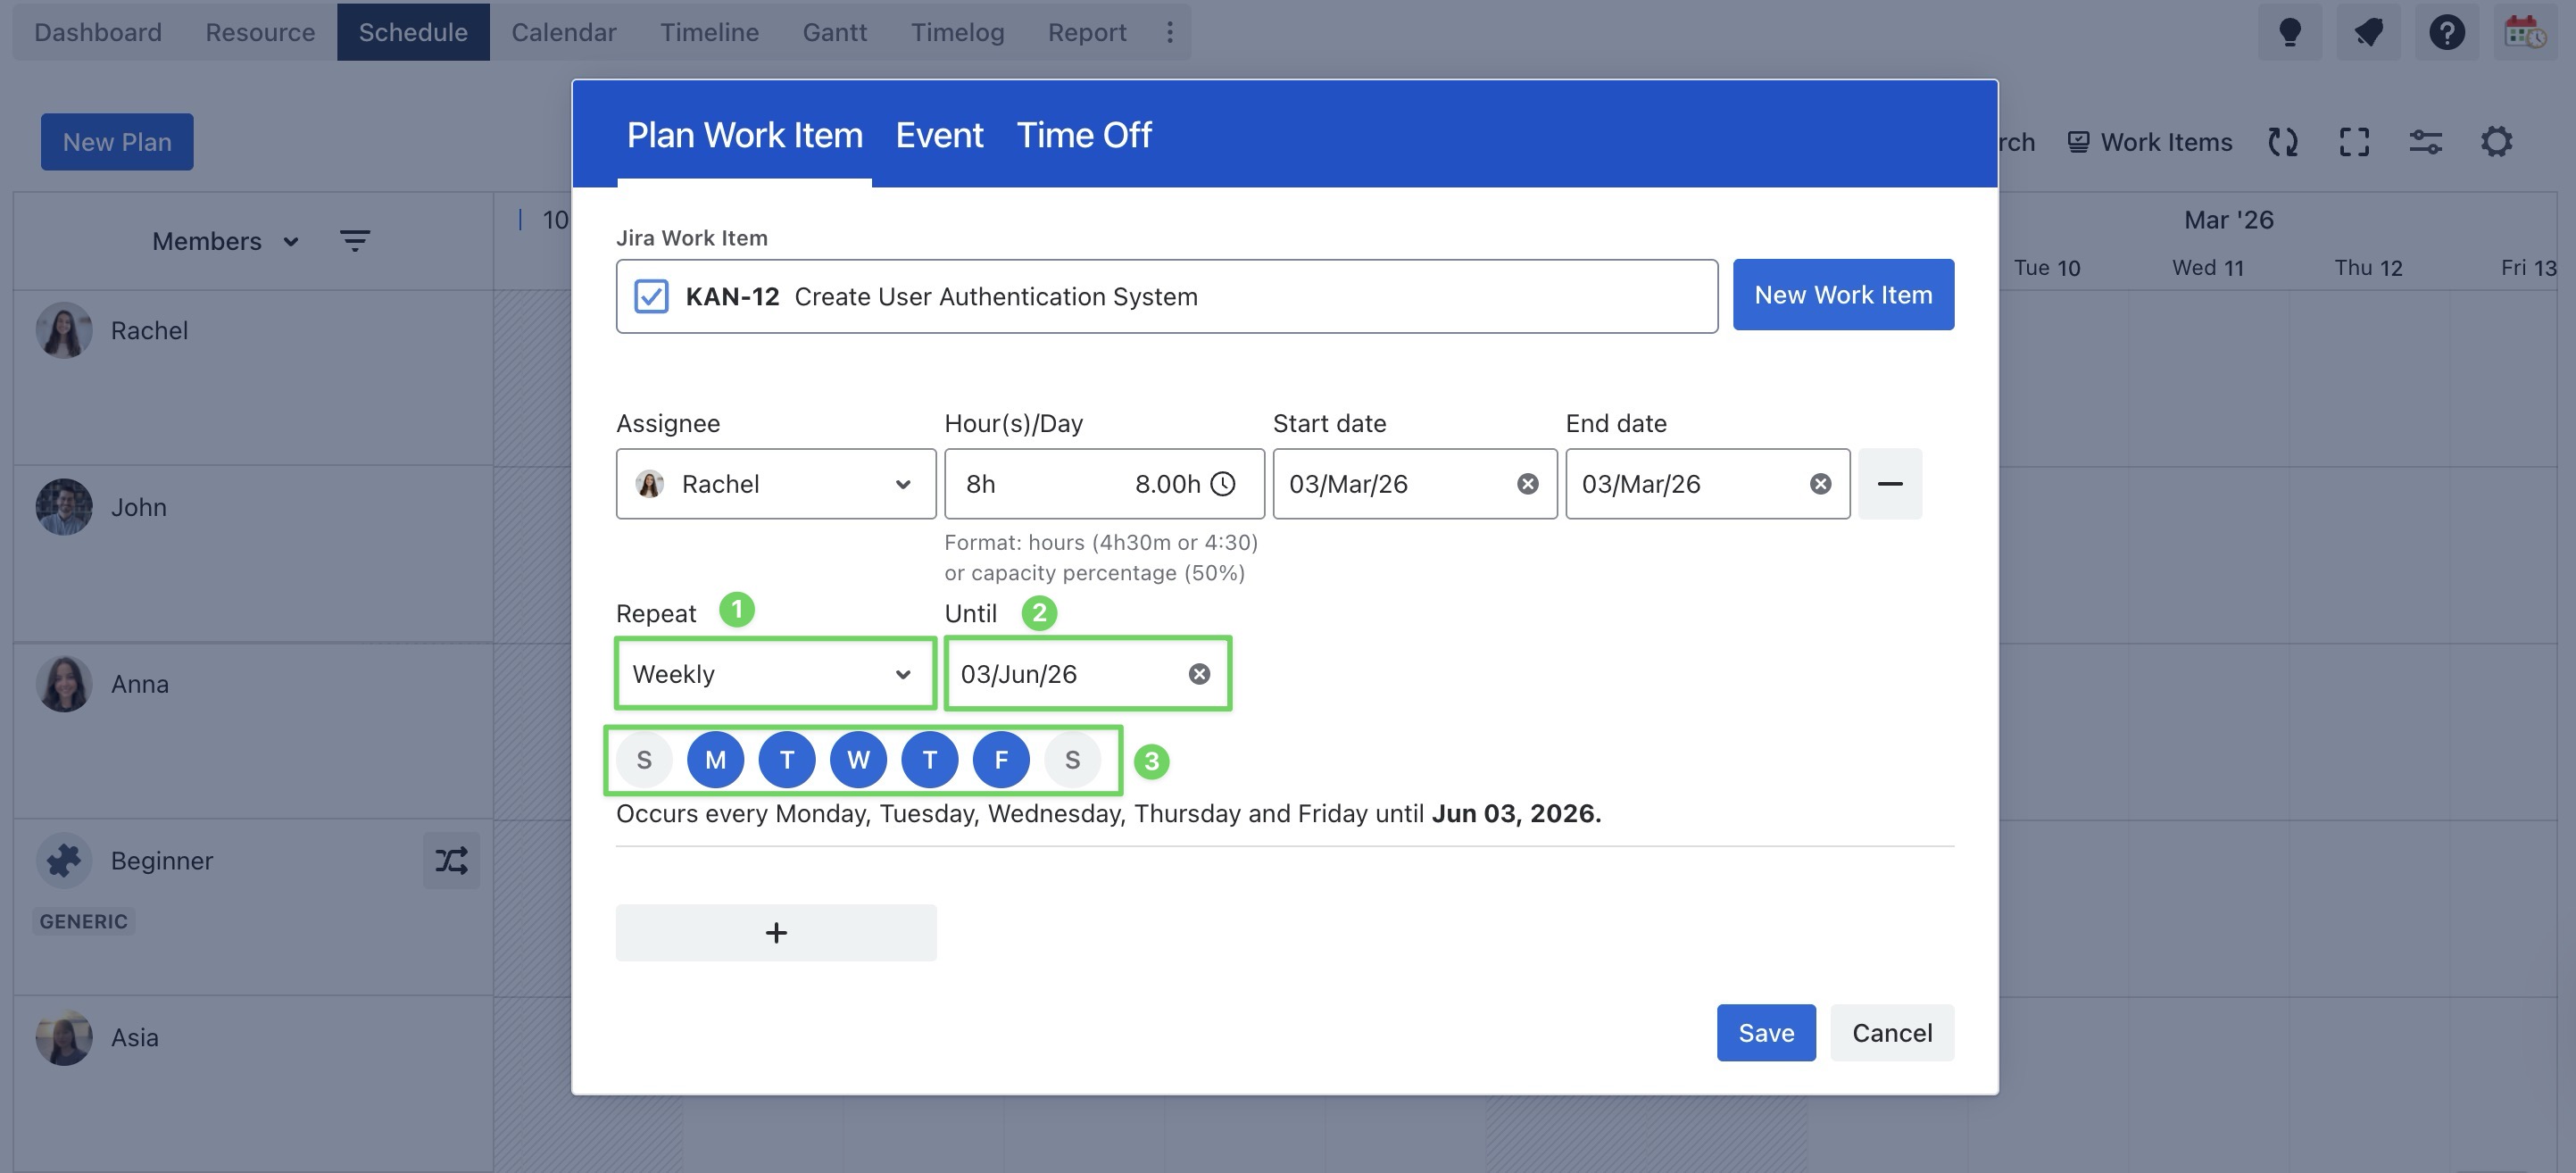Toggle Monday in weekly repeat days
Viewport: 2576px width, 1173px height.
[x=715, y=760]
